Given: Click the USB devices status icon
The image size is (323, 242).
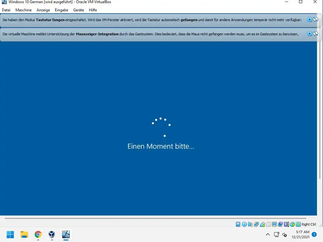Looking at the screenshot, I should (x=262, y=224).
